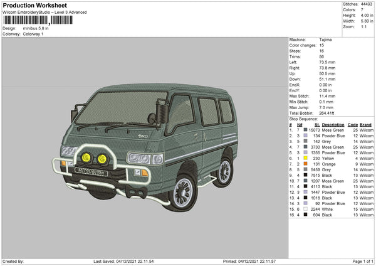The height and width of the screenshot is (266, 376).
Task: Click the Page 1 of 1 footer text
Action: pos(362,261)
